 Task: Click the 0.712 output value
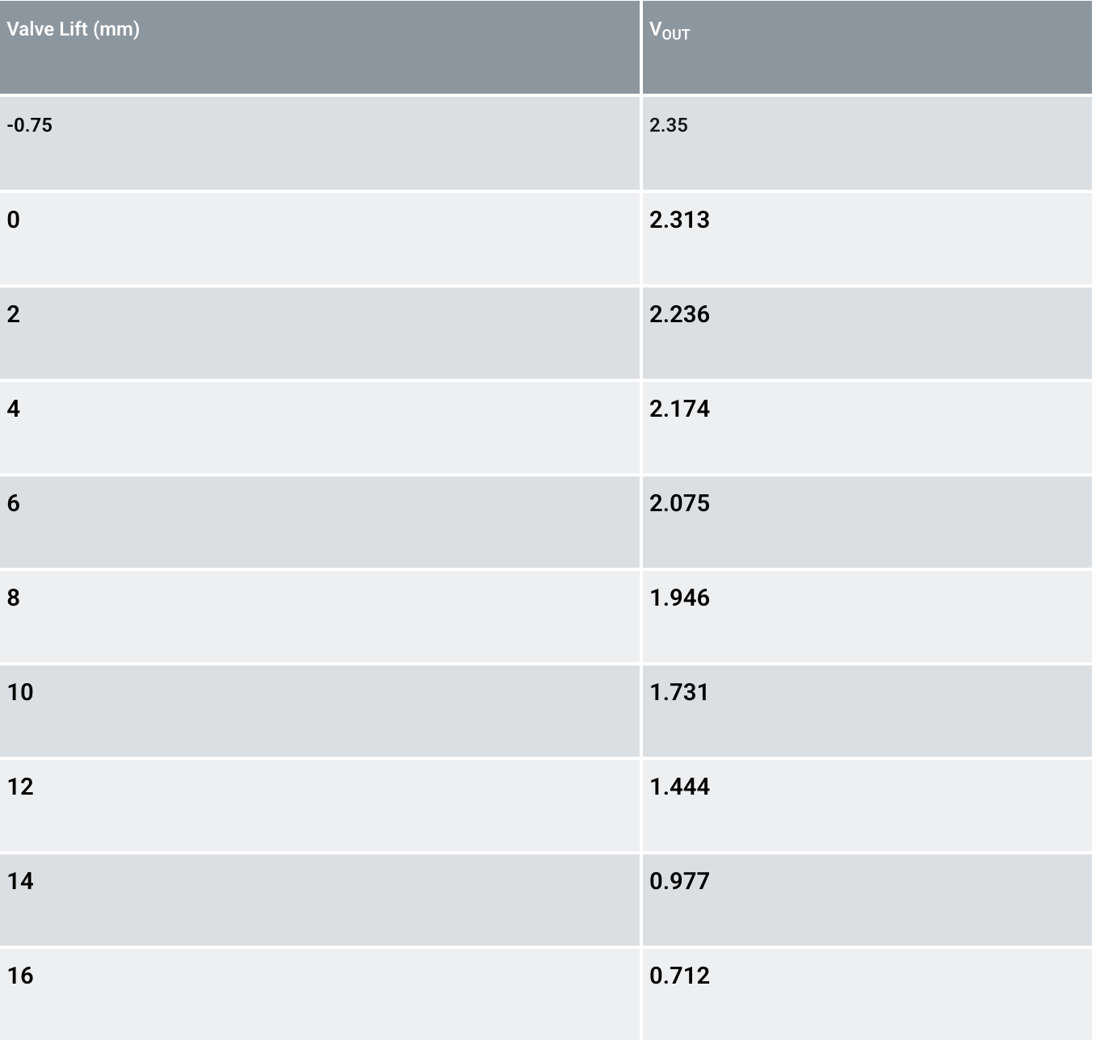[x=679, y=976]
